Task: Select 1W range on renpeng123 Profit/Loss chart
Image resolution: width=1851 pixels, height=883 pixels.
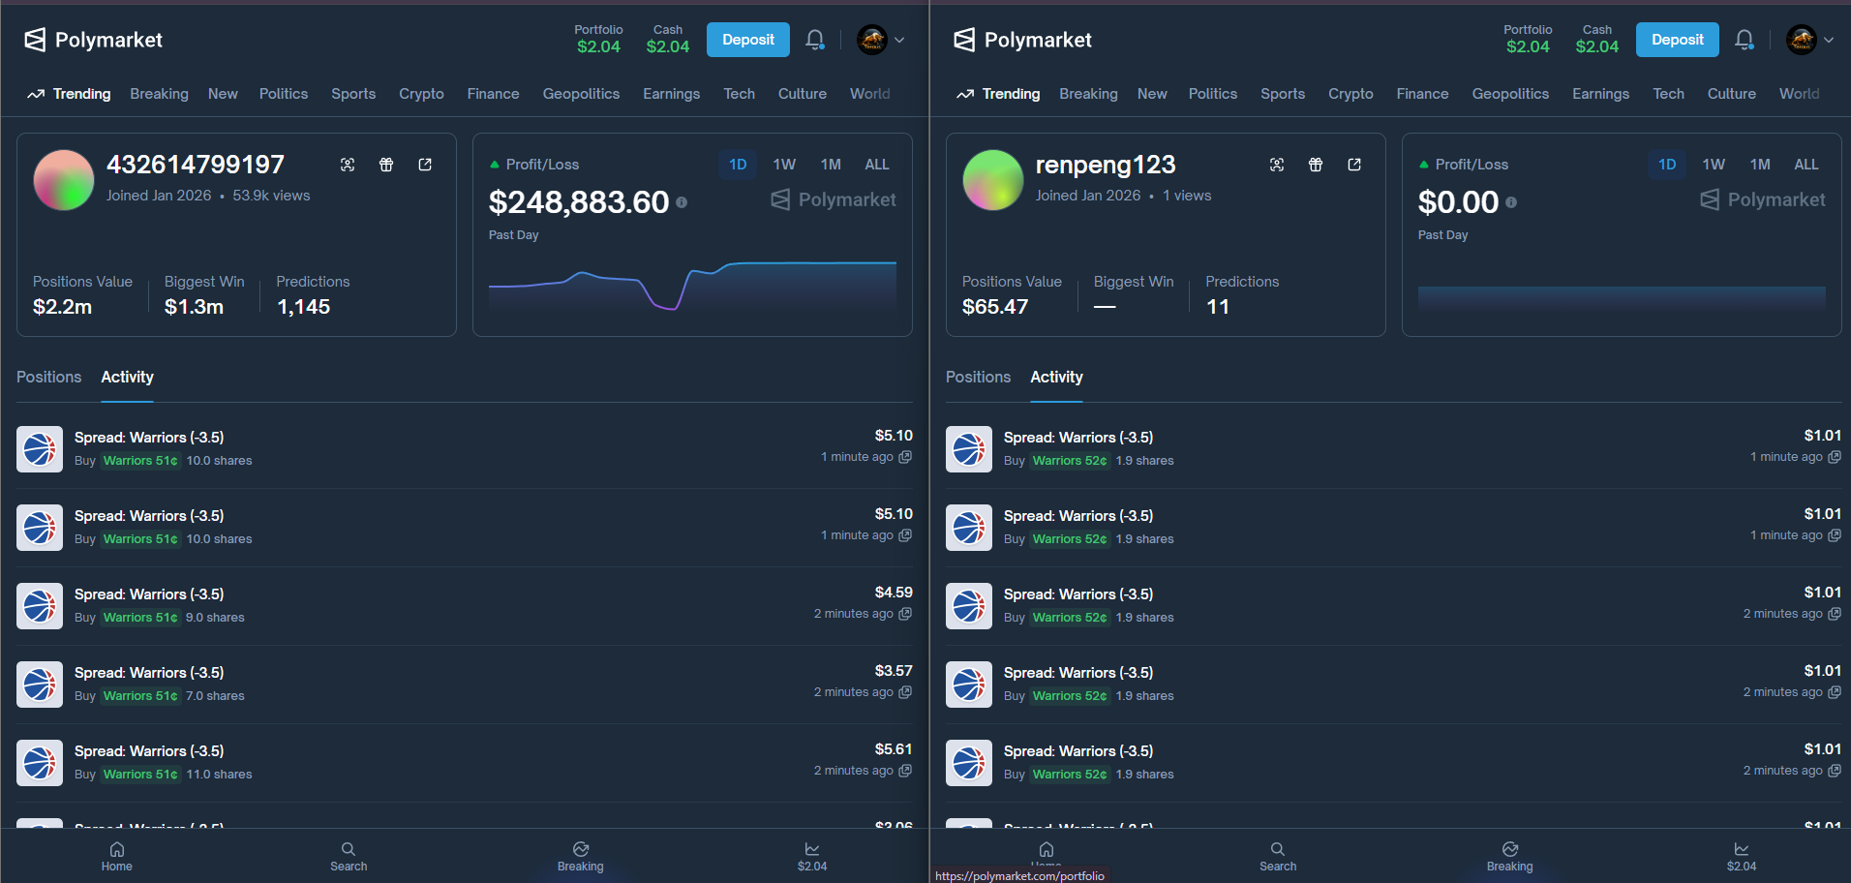Action: pos(1714,165)
